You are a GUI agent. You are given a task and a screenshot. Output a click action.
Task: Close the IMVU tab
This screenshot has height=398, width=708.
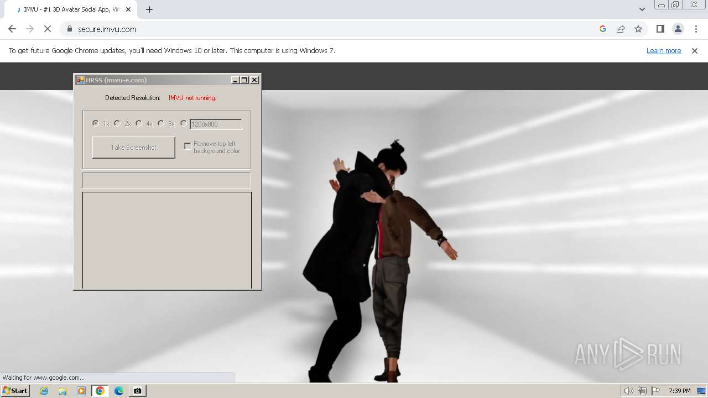coord(128,9)
